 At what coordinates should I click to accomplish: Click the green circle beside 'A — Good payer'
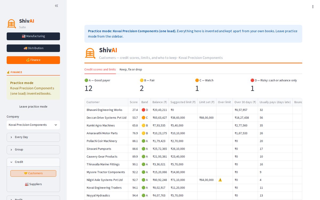tap(86, 80)
